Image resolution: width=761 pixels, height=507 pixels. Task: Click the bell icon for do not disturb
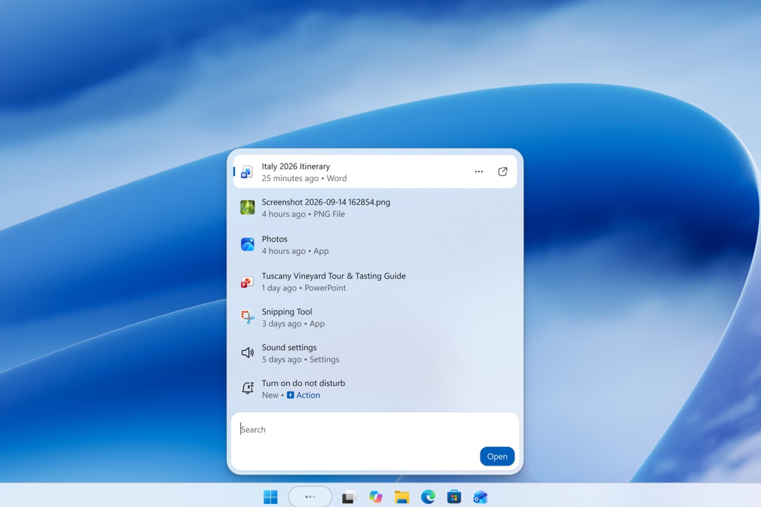[247, 388]
